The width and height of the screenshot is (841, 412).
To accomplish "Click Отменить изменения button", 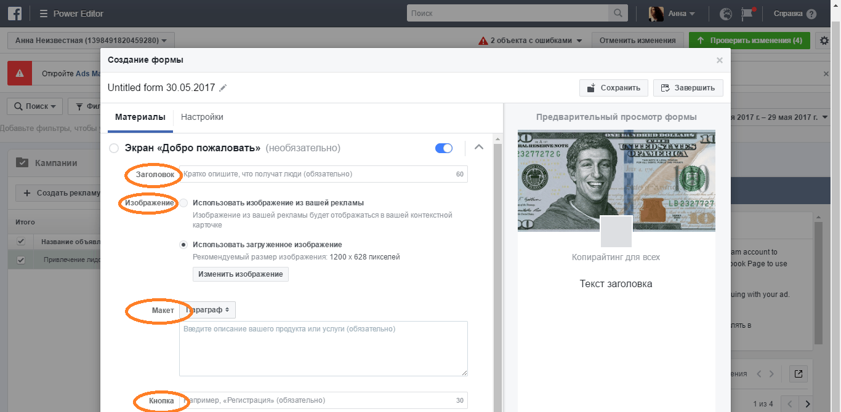I will click(637, 41).
